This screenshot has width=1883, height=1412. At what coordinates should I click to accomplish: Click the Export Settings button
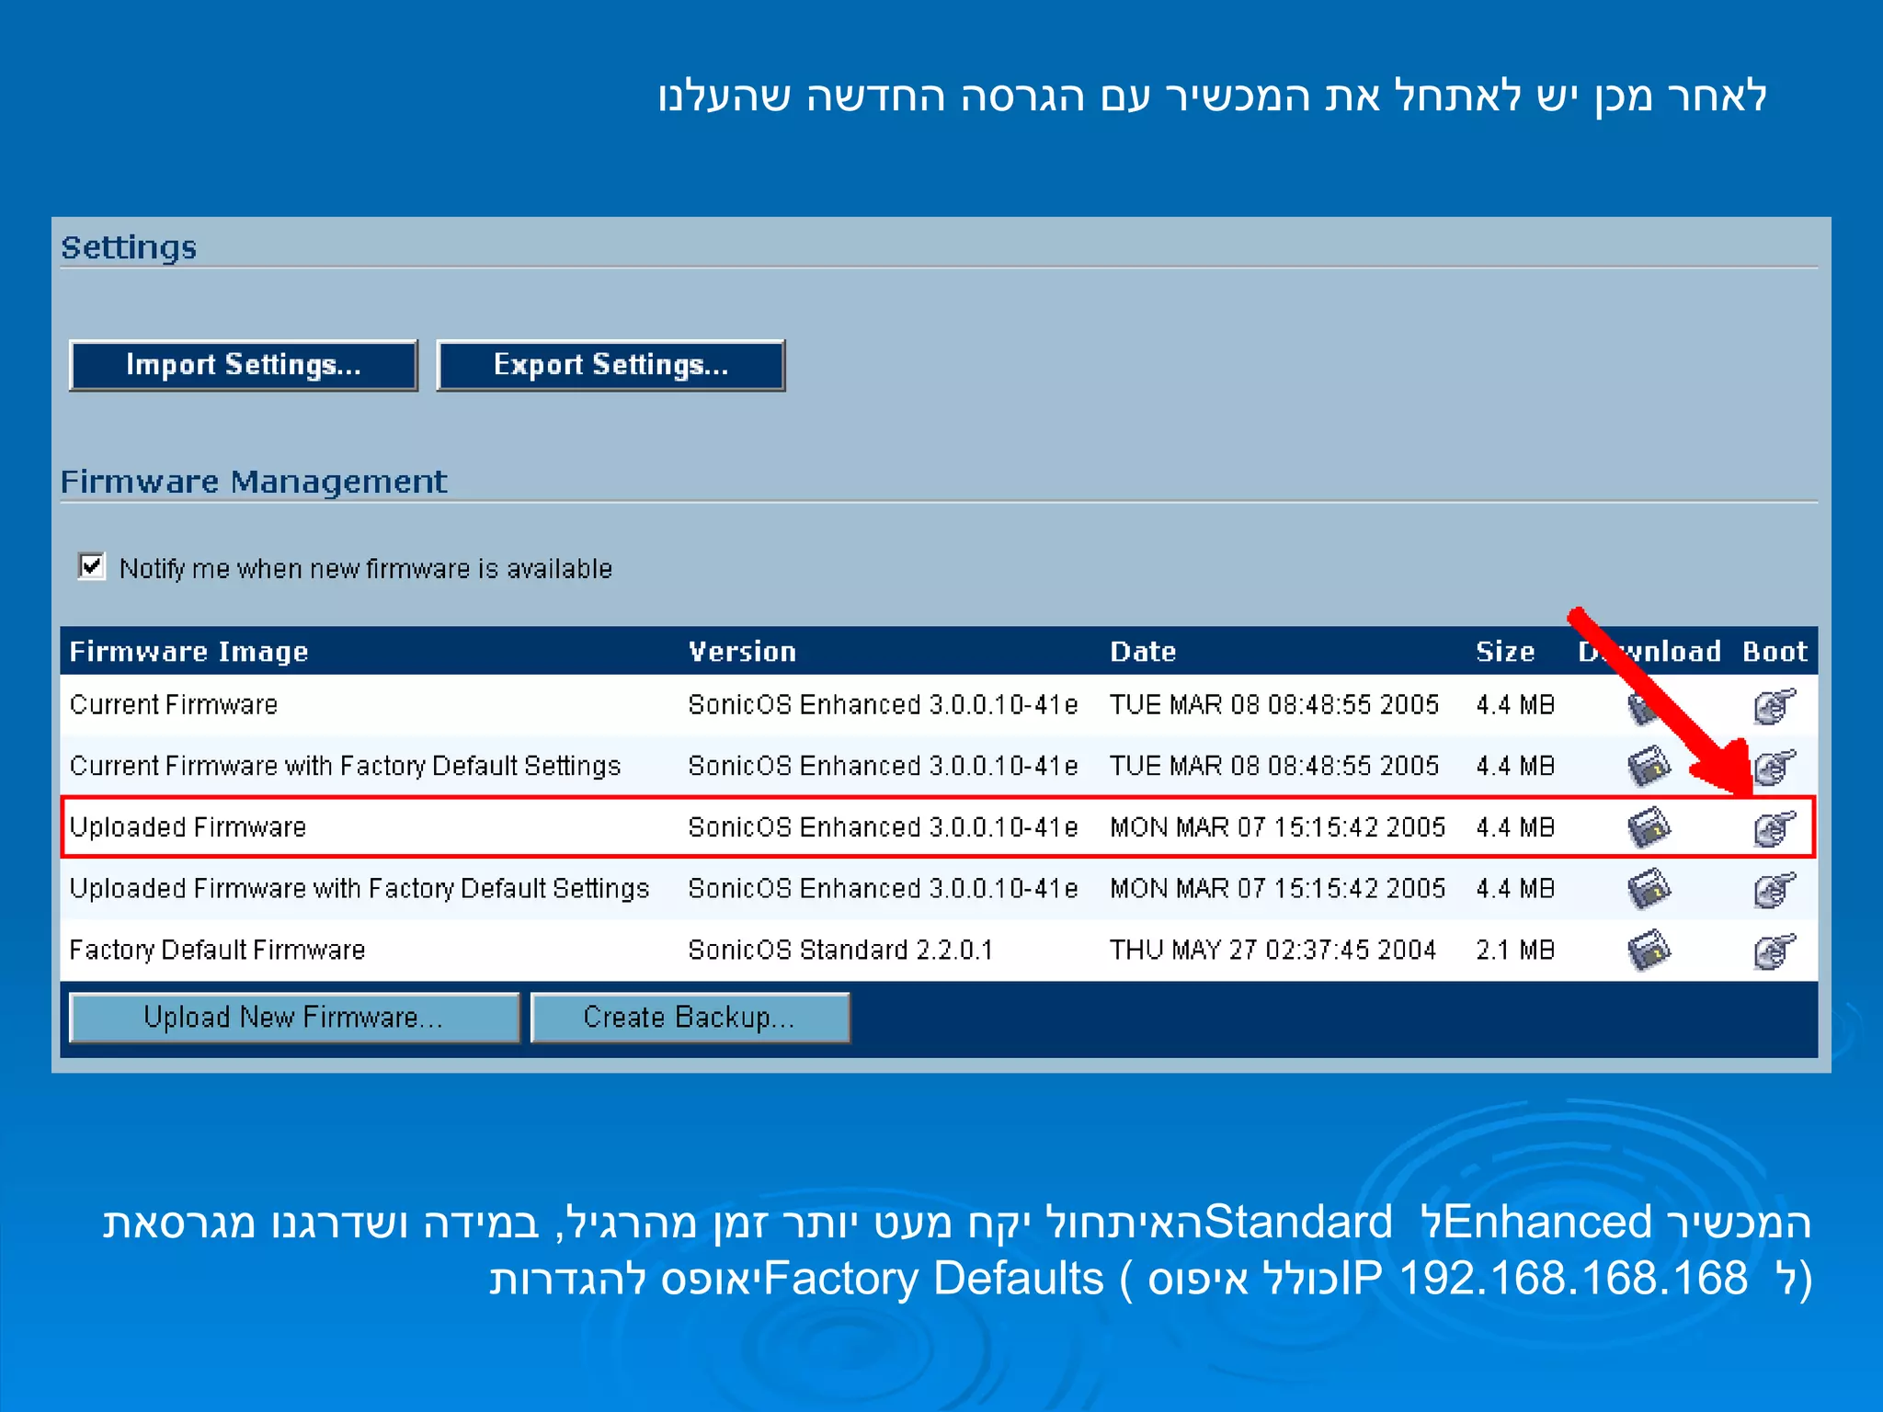click(x=611, y=365)
